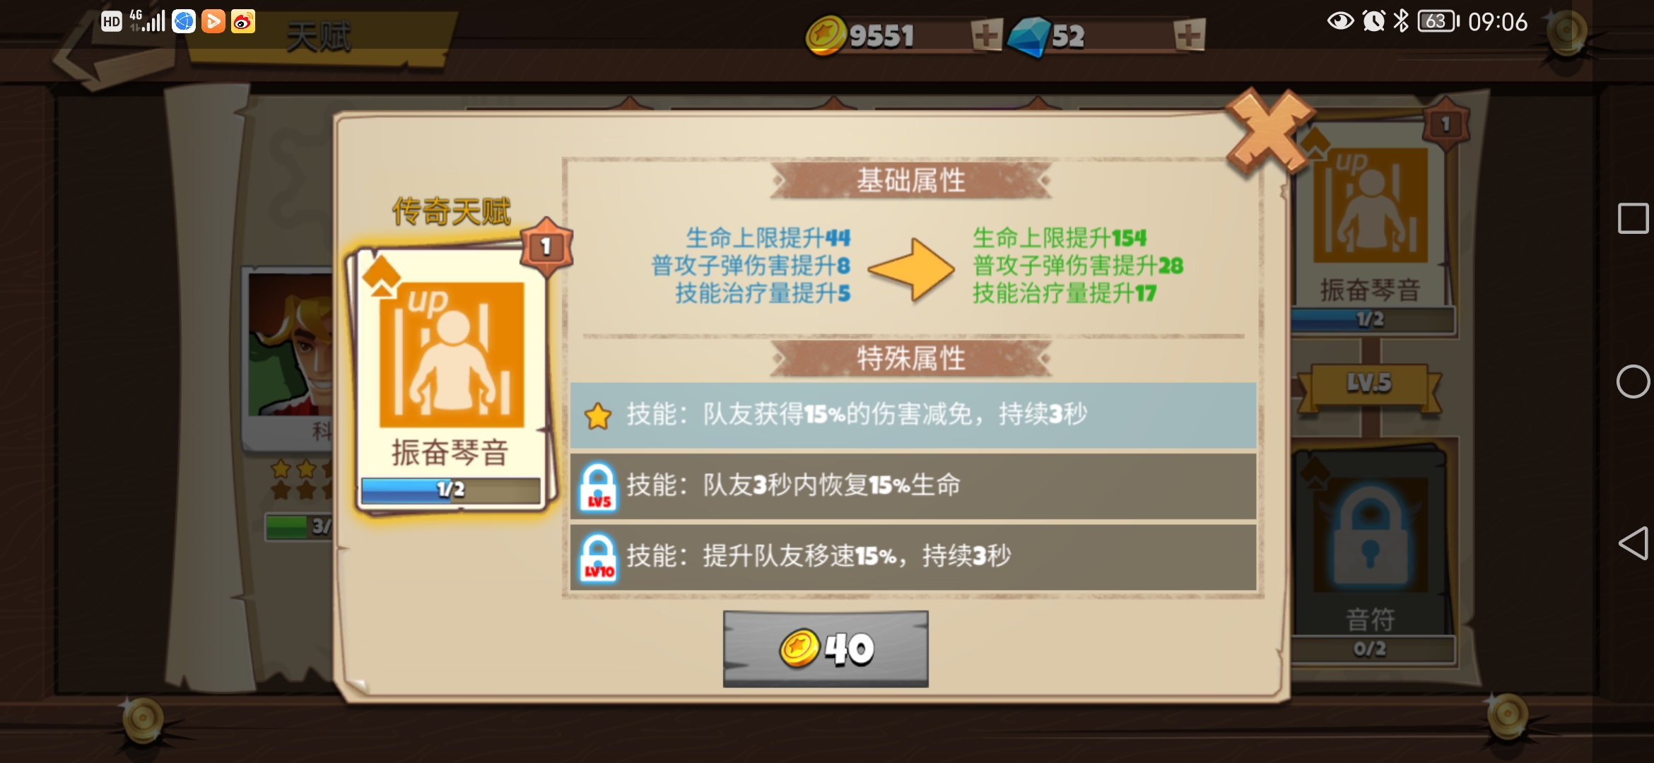Select locked skill 队友3秒内恢复15%生命
1654x763 pixels.
click(x=913, y=486)
